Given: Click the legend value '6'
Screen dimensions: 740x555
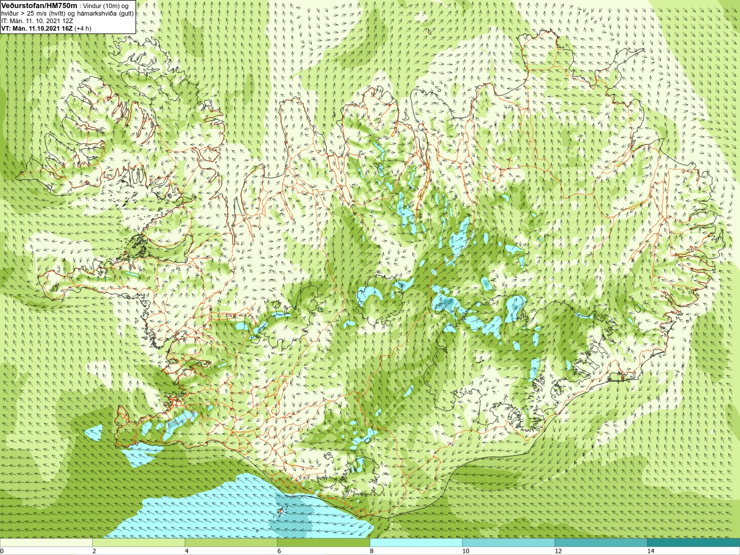Looking at the screenshot, I should pyautogui.click(x=279, y=551).
